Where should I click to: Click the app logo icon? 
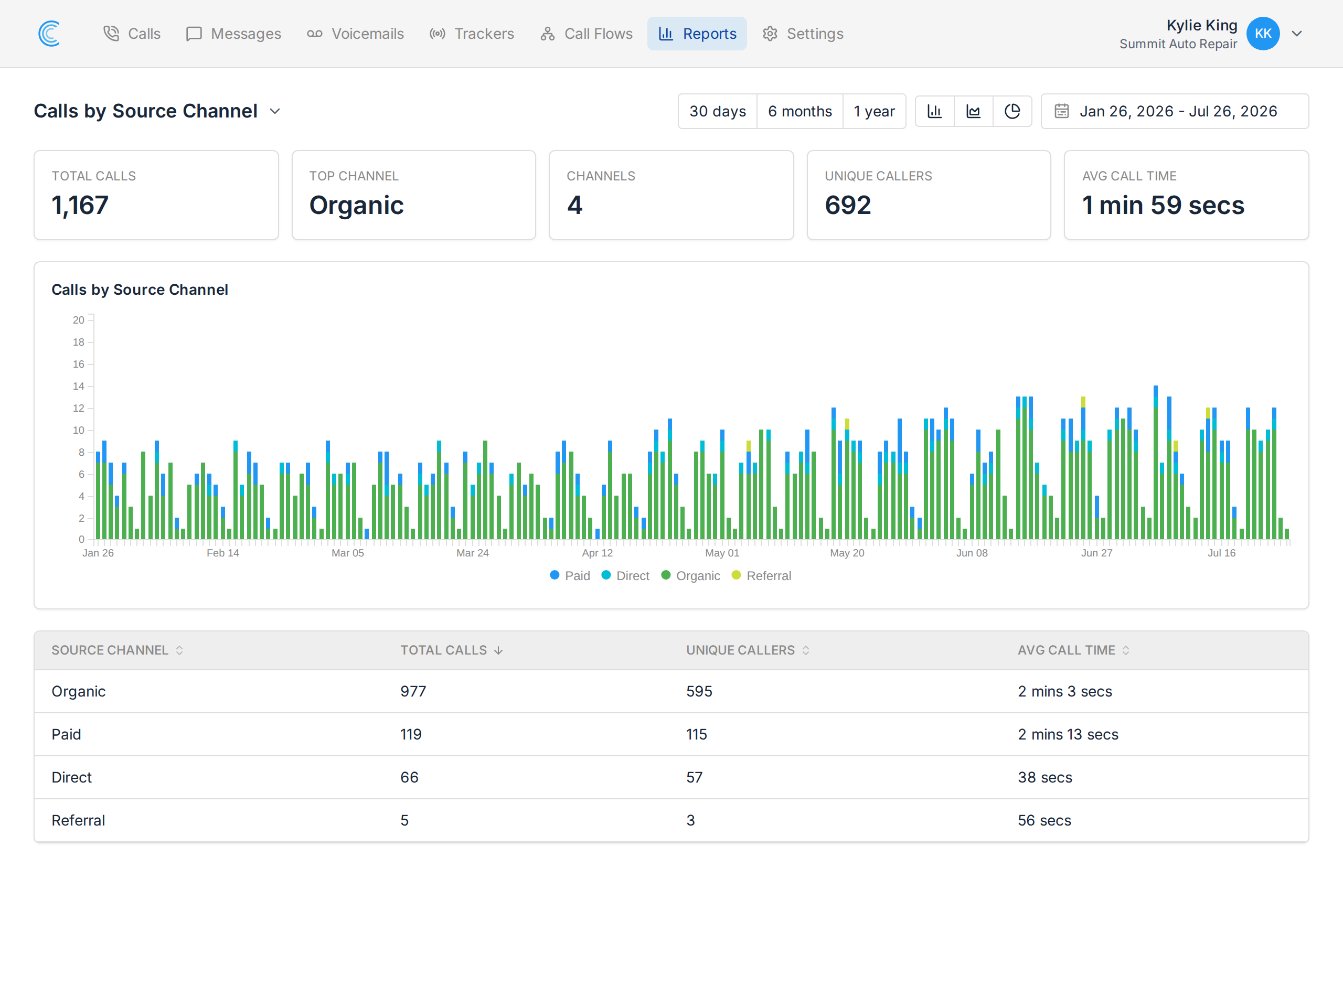pyautogui.click(x=49, y=34)
